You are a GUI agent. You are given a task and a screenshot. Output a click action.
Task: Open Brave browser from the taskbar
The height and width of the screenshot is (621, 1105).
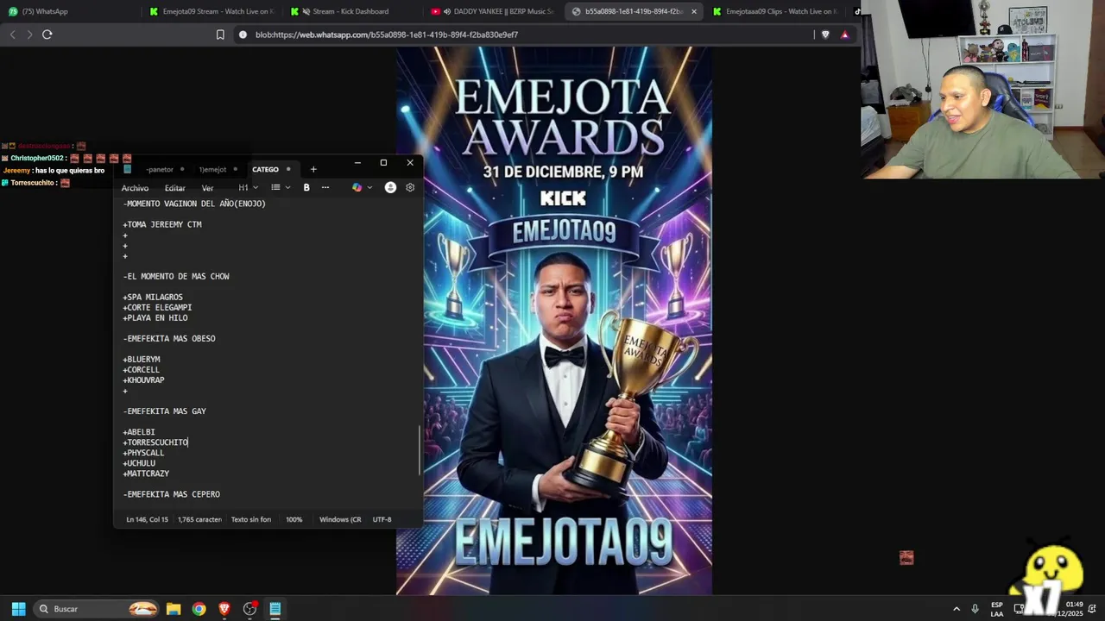pos(224,609)
